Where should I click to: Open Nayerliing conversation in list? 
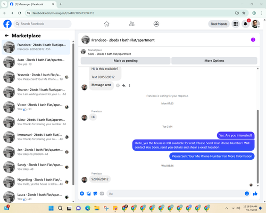pos(36,182)
